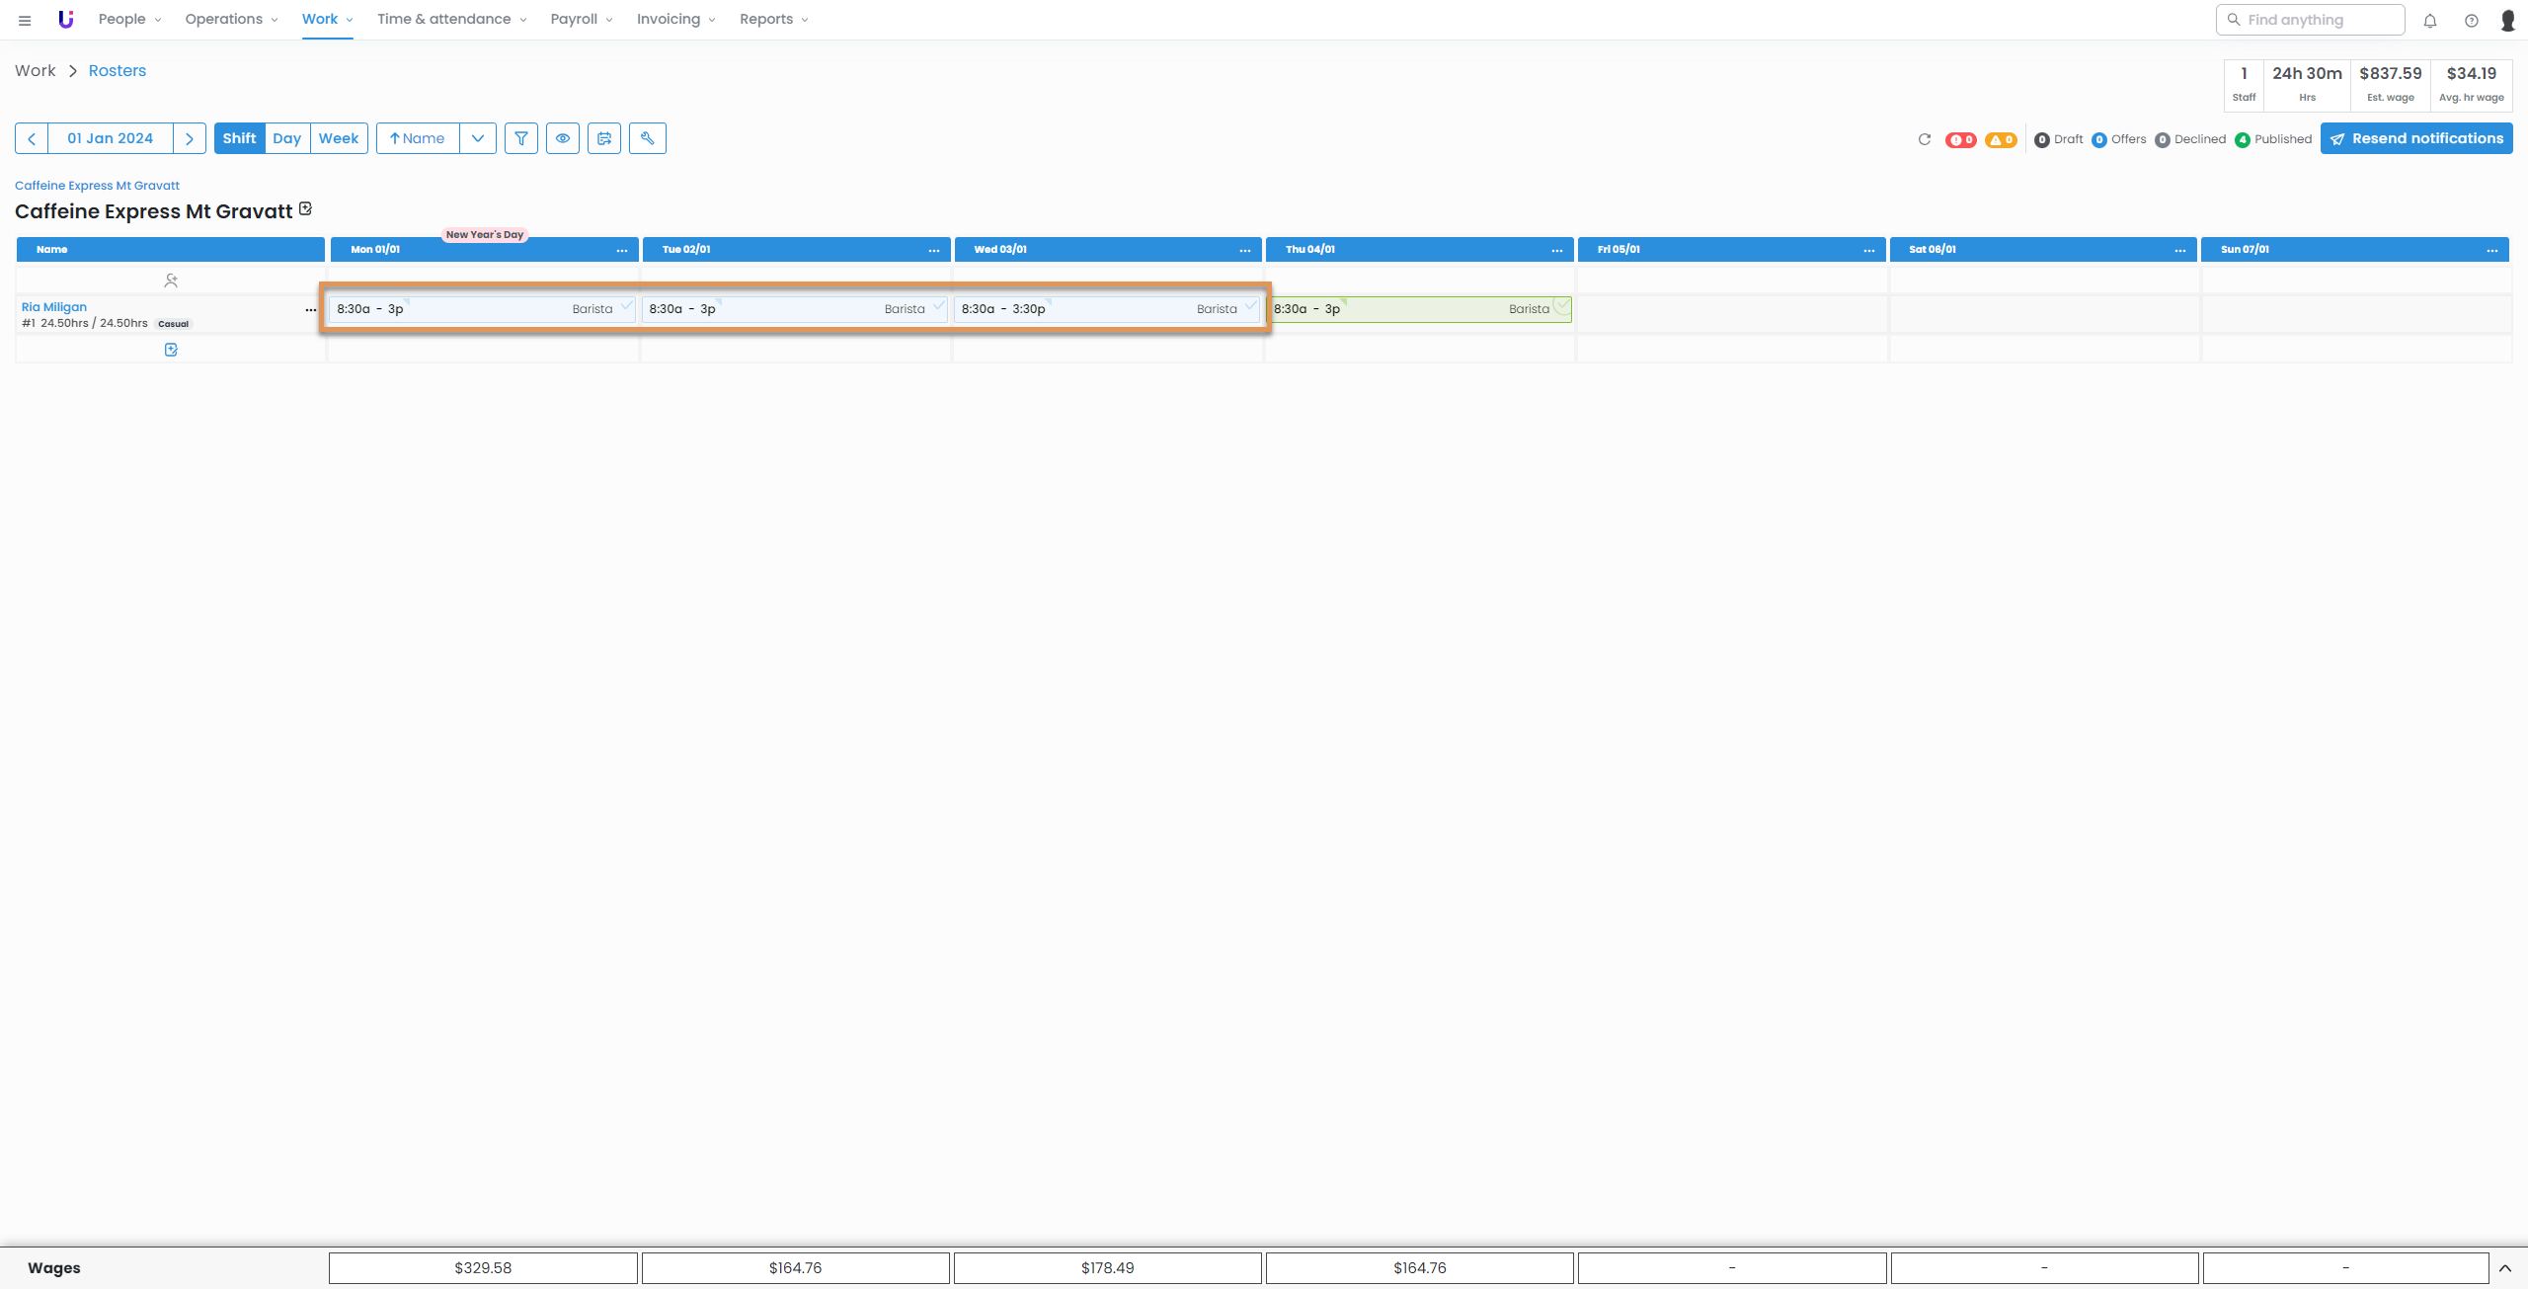Click the green Thursday 8:30a-3p shift
Screen dimensions: 2528x1289
pos(1418,309)
